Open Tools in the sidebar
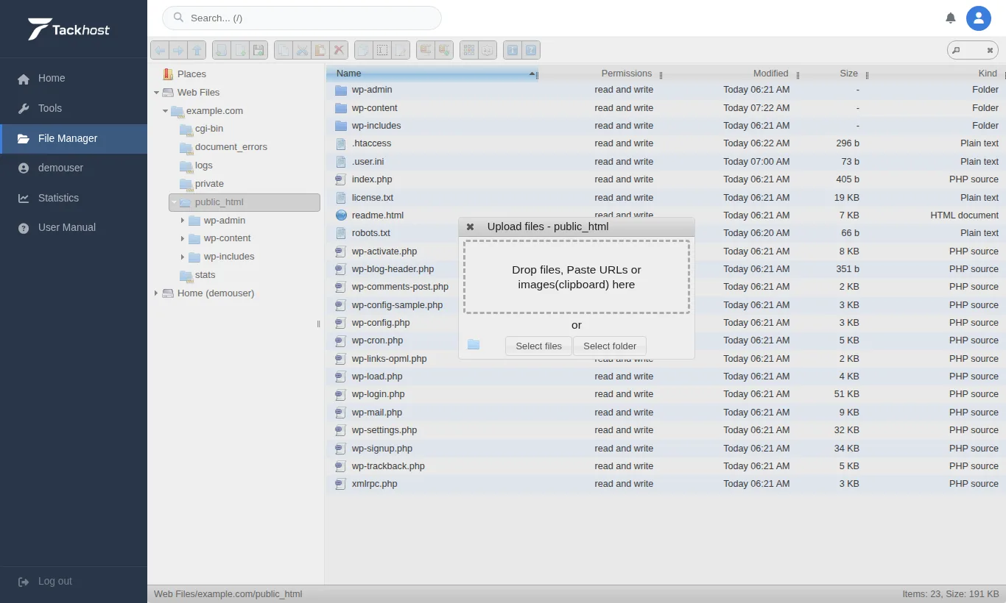1006x603 pixels. tap(74, 108)
